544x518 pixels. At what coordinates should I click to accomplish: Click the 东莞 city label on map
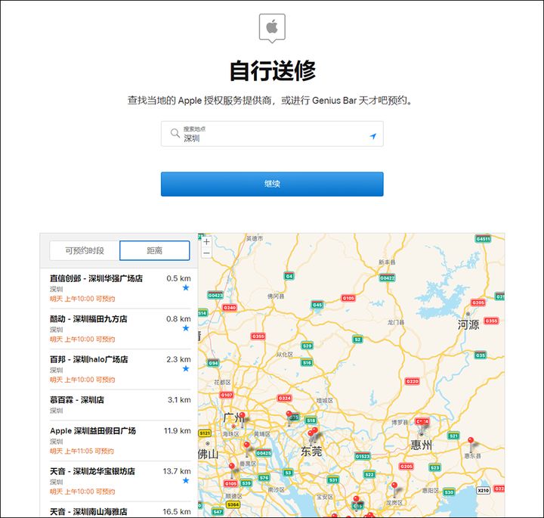pos(311,451)
